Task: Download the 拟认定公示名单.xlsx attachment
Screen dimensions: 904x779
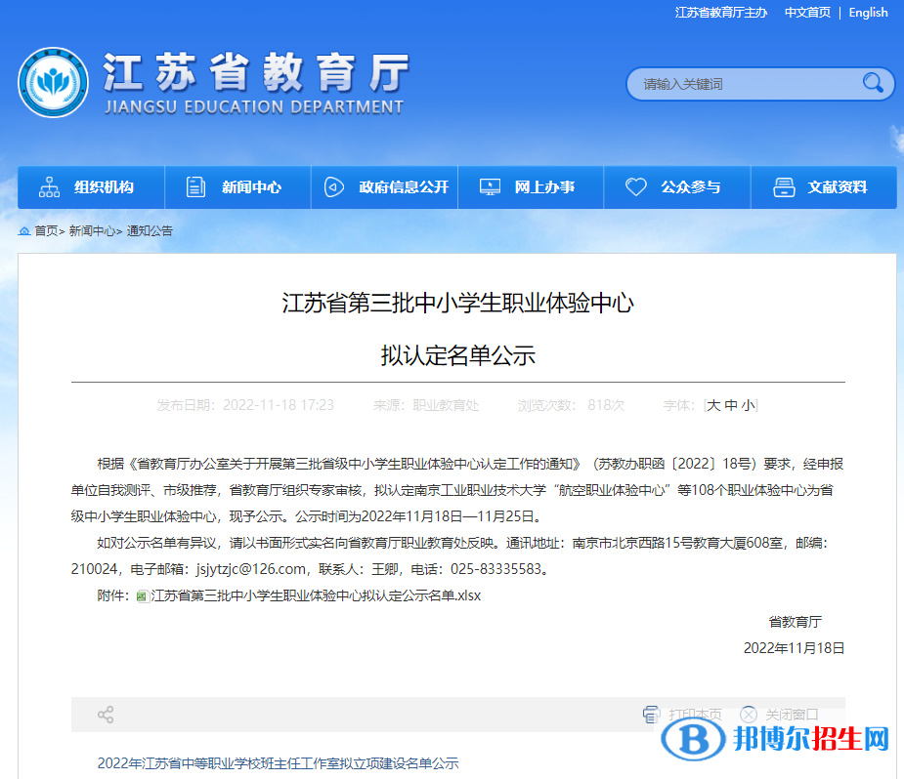Action: point(316,595)
